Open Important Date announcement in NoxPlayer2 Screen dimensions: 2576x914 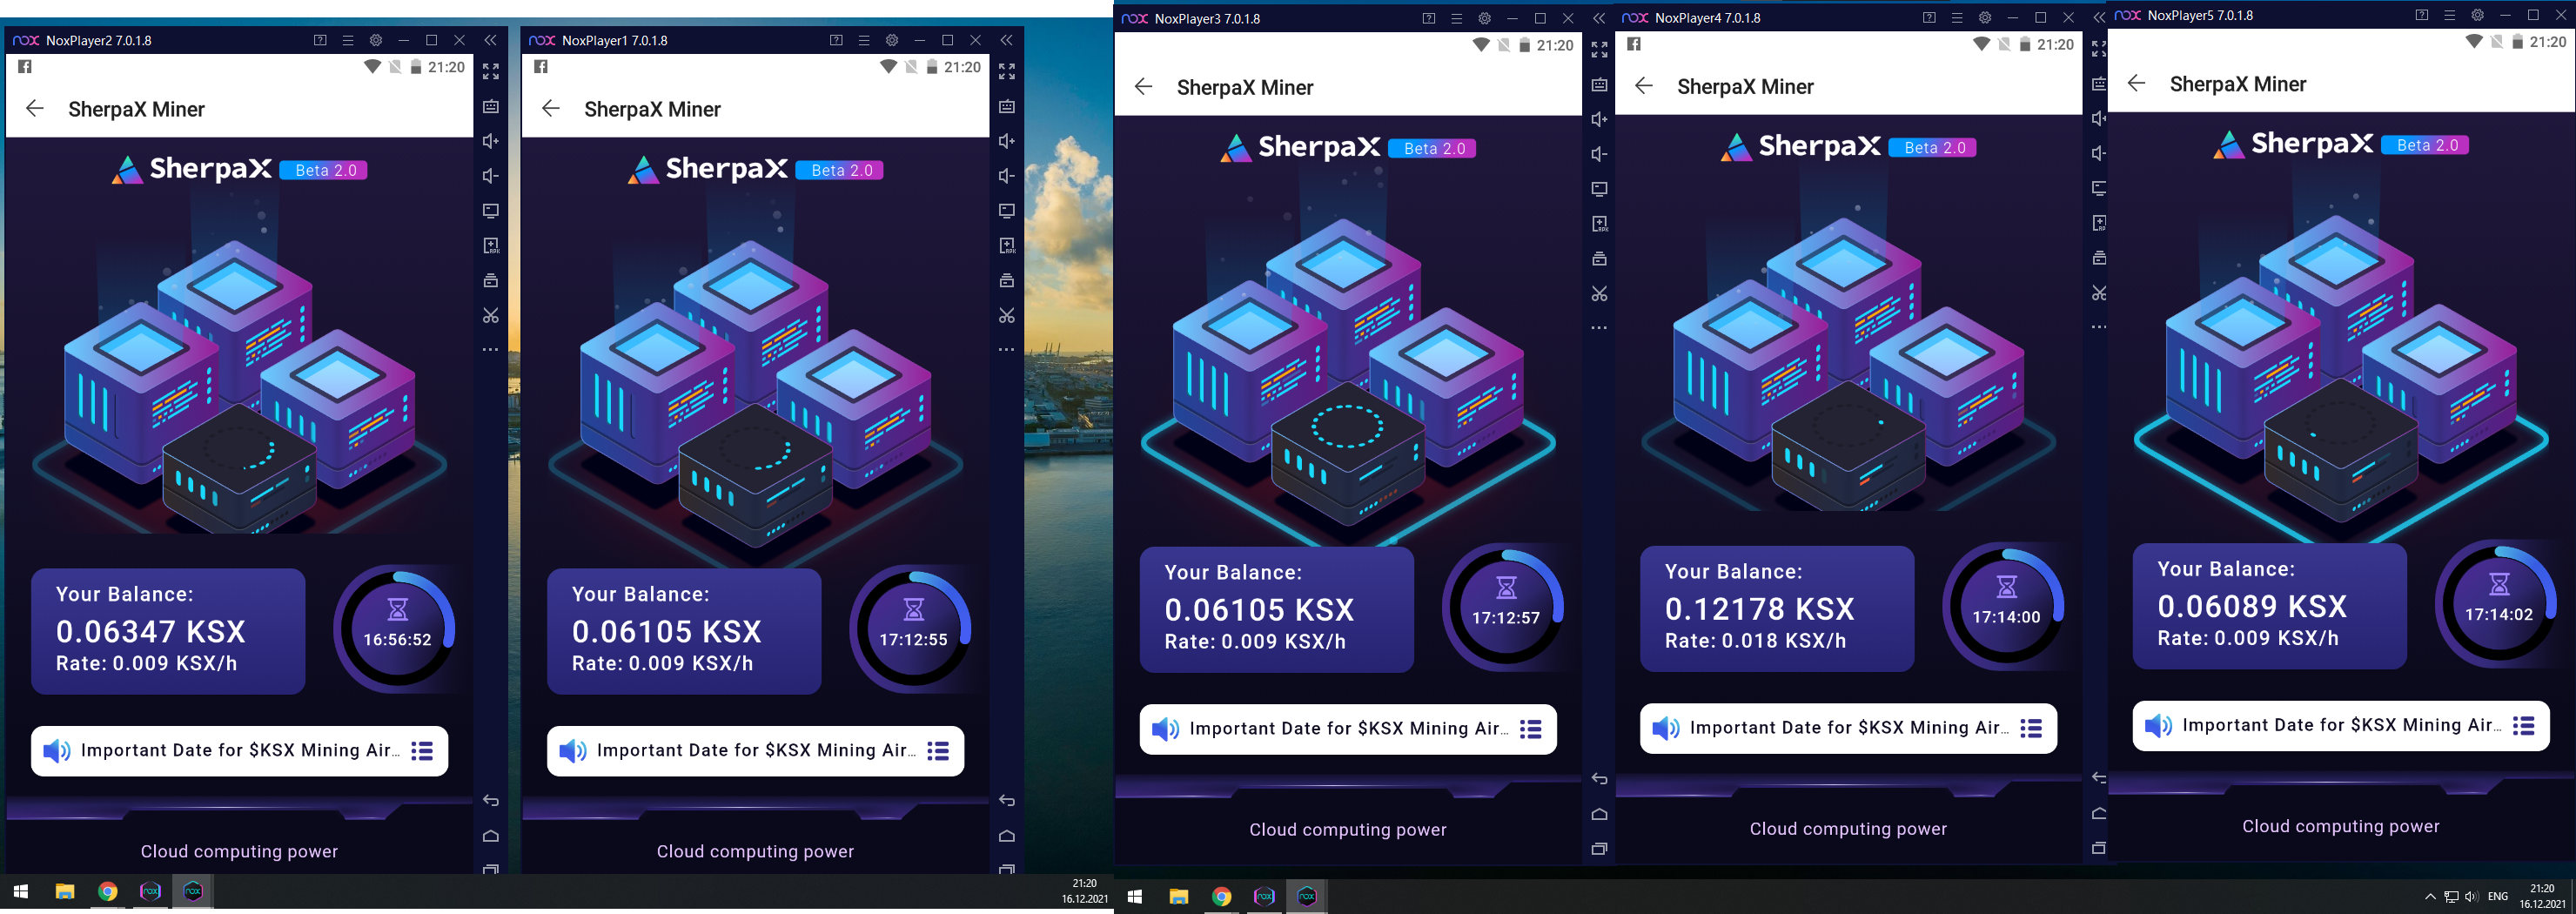click(x=240, y=751)
